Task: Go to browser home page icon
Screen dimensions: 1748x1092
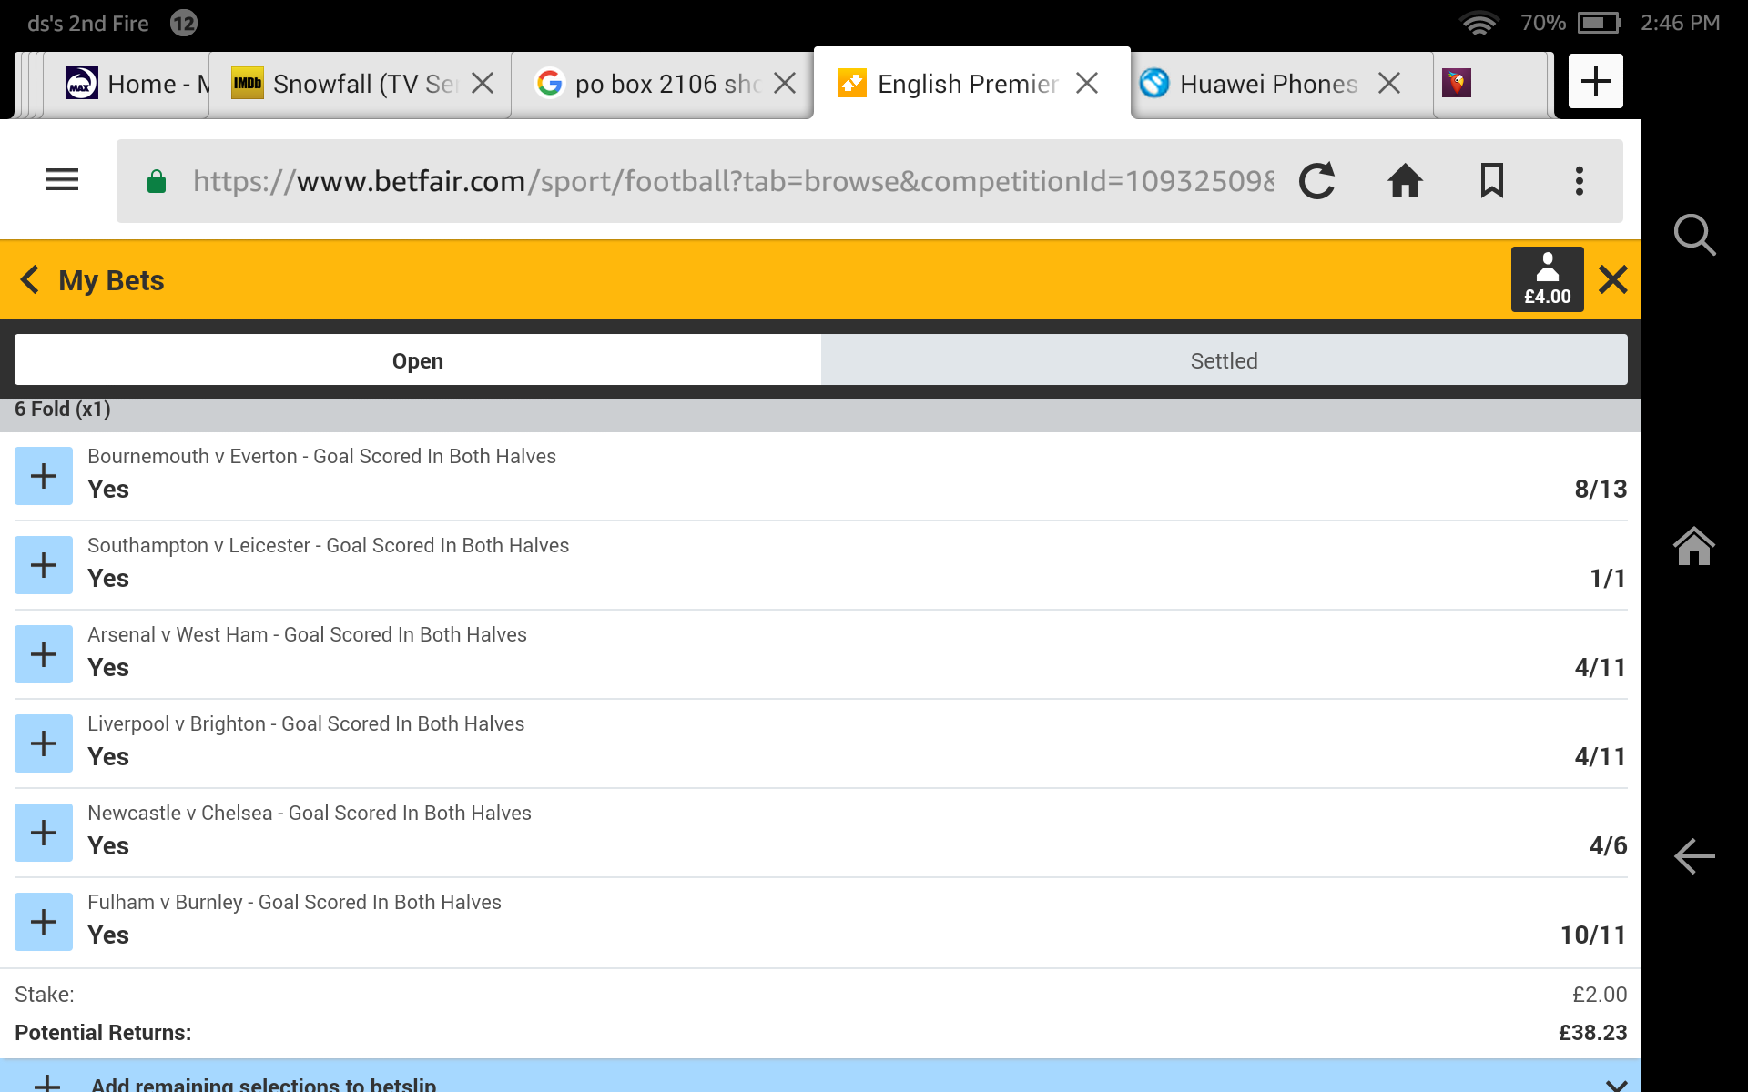Action: point(1405,180)
